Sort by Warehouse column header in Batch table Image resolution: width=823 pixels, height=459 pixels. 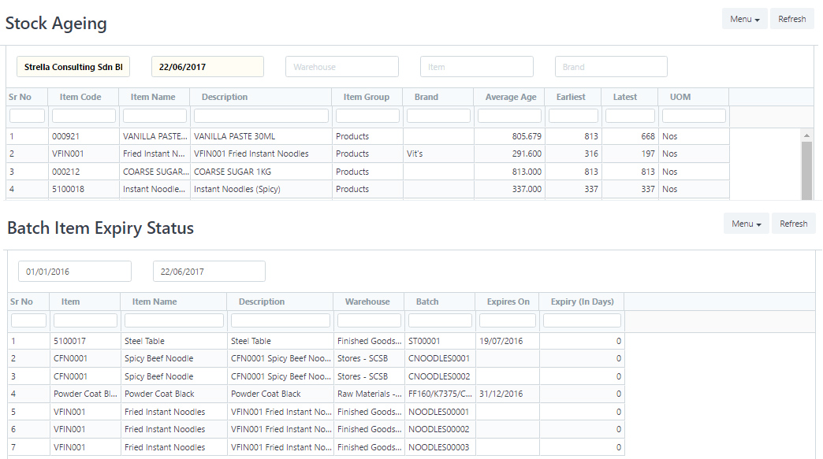(x=369, y=302)
